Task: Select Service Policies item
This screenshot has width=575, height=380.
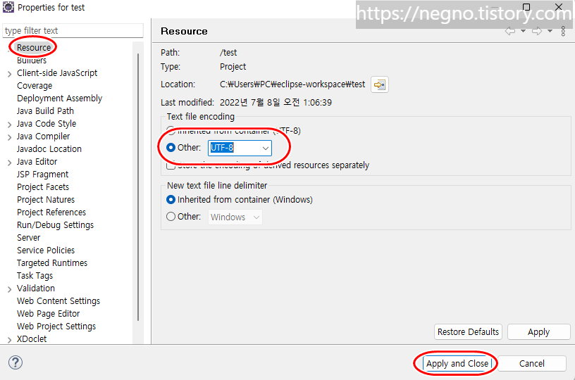Action: [46, 251]
